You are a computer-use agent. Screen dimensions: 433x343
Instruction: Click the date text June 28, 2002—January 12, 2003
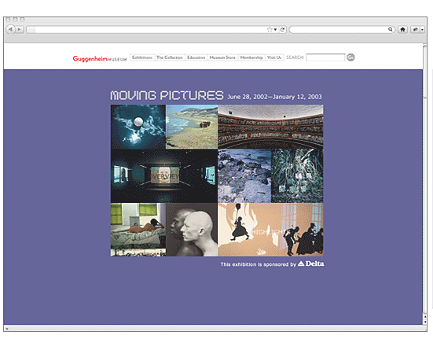tap(274, 97)
